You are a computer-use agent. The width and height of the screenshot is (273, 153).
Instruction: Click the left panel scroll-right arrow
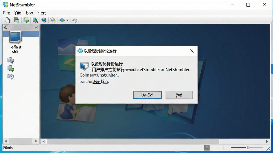pyautogui.click(x=36, y=141)
